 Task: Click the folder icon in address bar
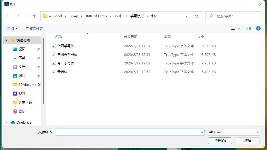45,16
